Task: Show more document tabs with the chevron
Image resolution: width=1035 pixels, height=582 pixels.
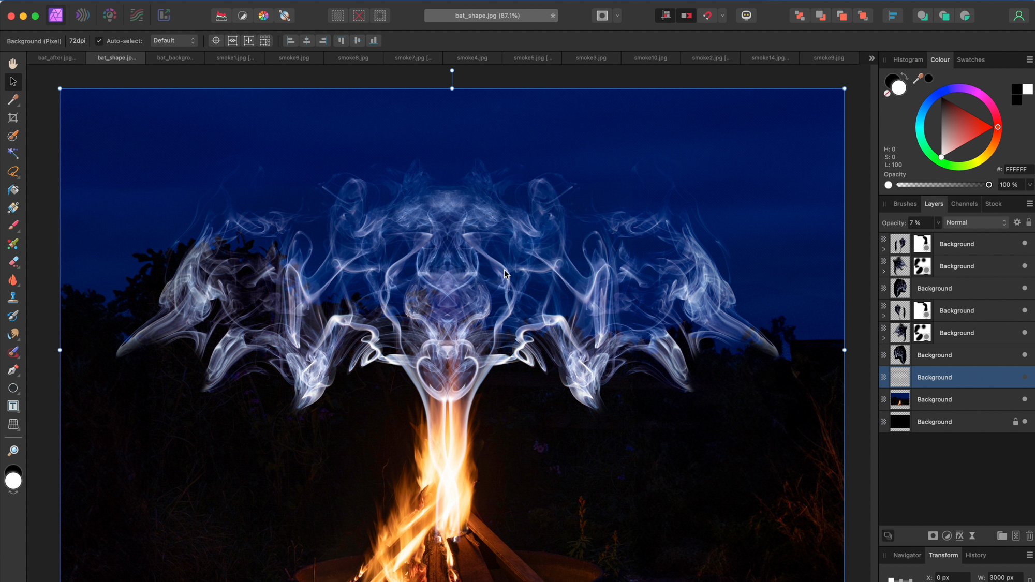Action: coord(871,58)
